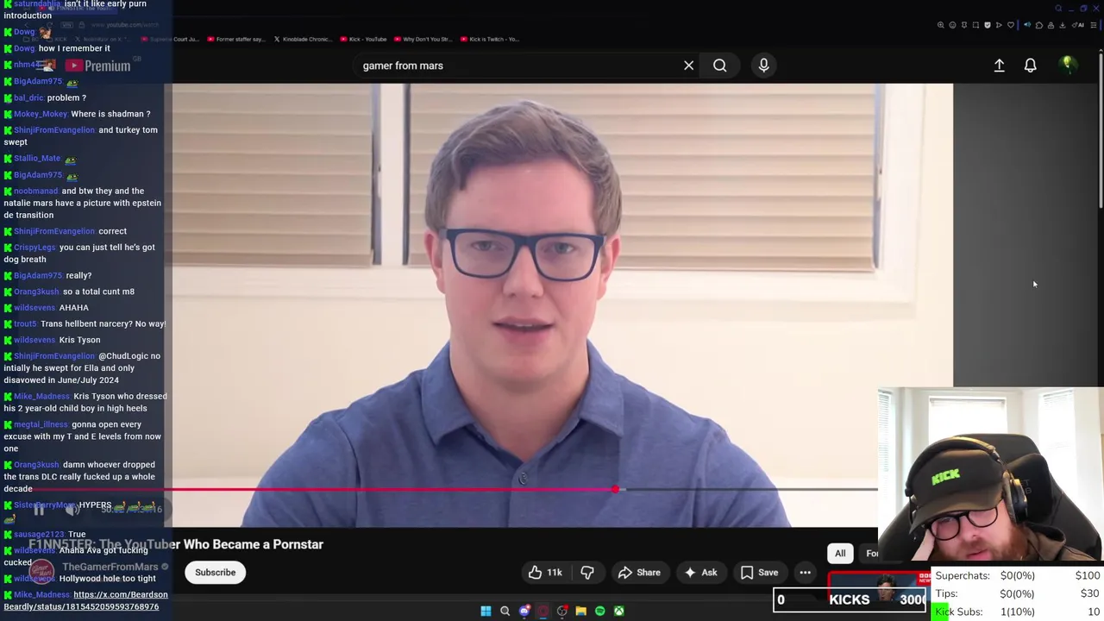Image resolution: width=1104 pixels, height=621 pixels.
Task: Open the more actions three-dot menu
Action: (x=805, y=573)
